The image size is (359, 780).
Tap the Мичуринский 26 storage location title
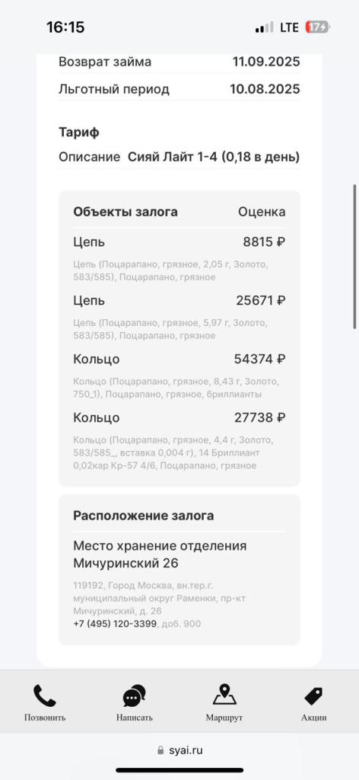tap(160, 555)
